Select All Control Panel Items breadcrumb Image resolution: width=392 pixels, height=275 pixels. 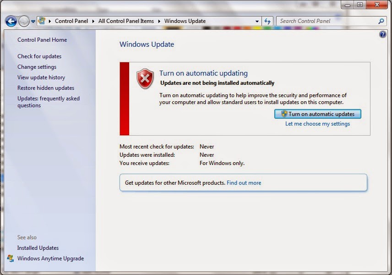coord(126,21)
